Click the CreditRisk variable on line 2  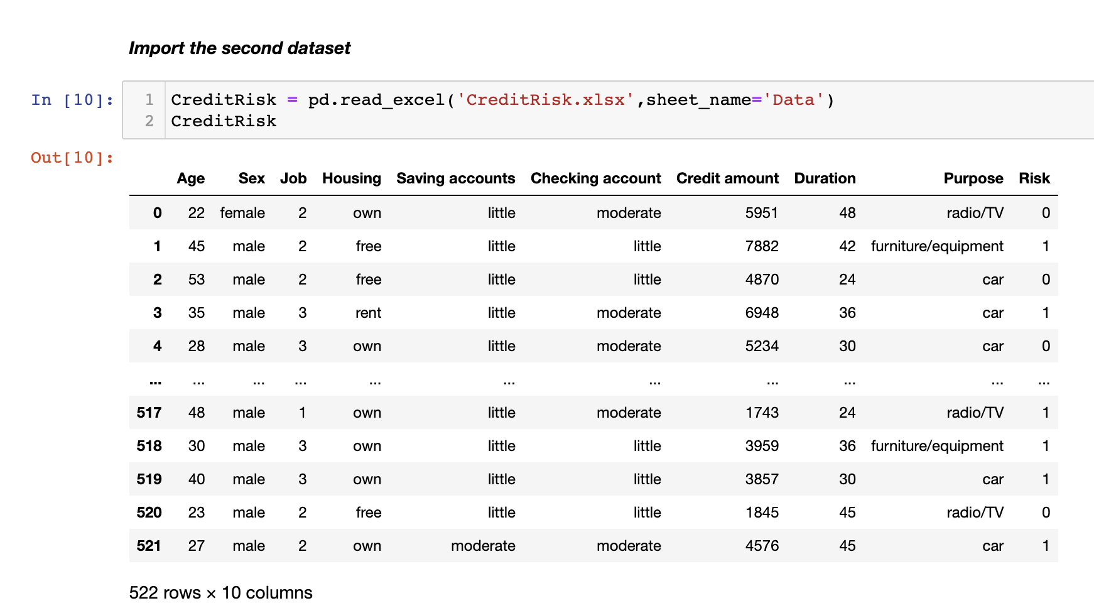coord(224,121)
